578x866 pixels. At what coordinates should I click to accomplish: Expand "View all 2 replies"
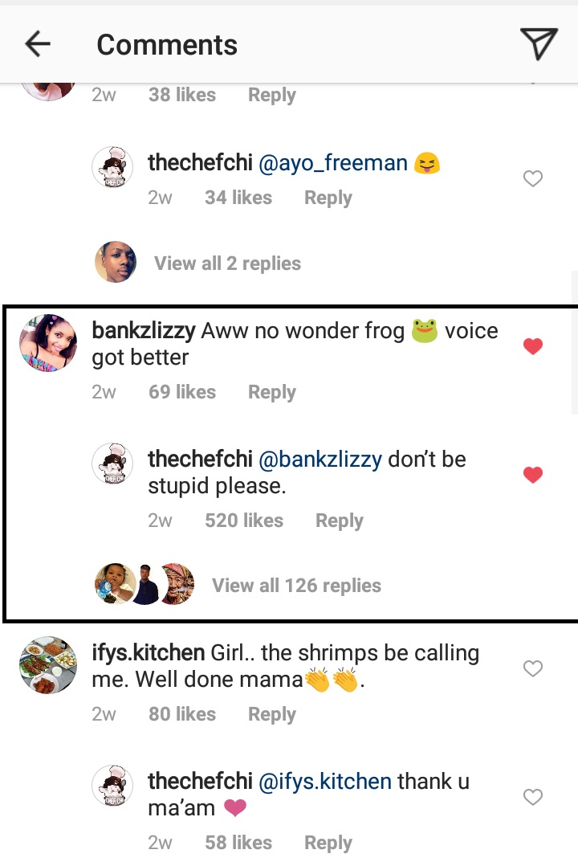227,263
